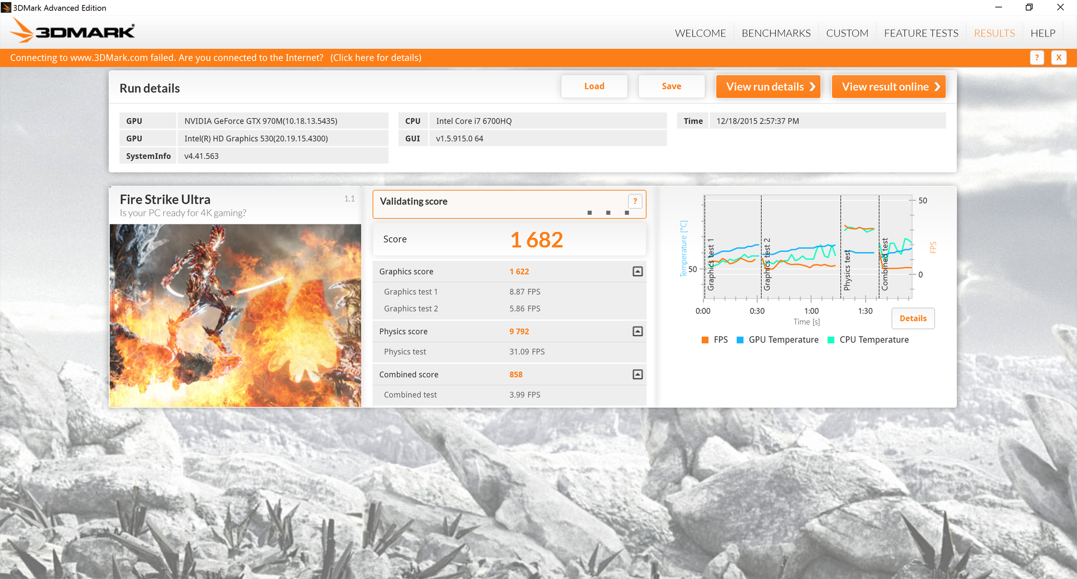Open the WELCOME tab

(x=700, y=33)
